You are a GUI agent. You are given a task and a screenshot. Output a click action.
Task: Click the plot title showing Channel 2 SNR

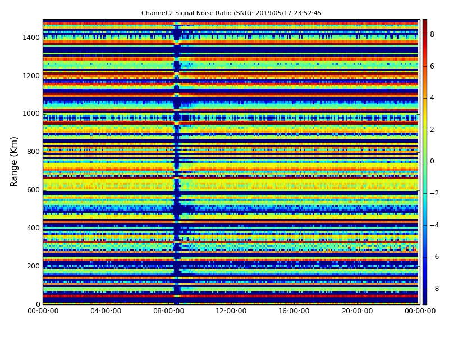pos(231,13)
